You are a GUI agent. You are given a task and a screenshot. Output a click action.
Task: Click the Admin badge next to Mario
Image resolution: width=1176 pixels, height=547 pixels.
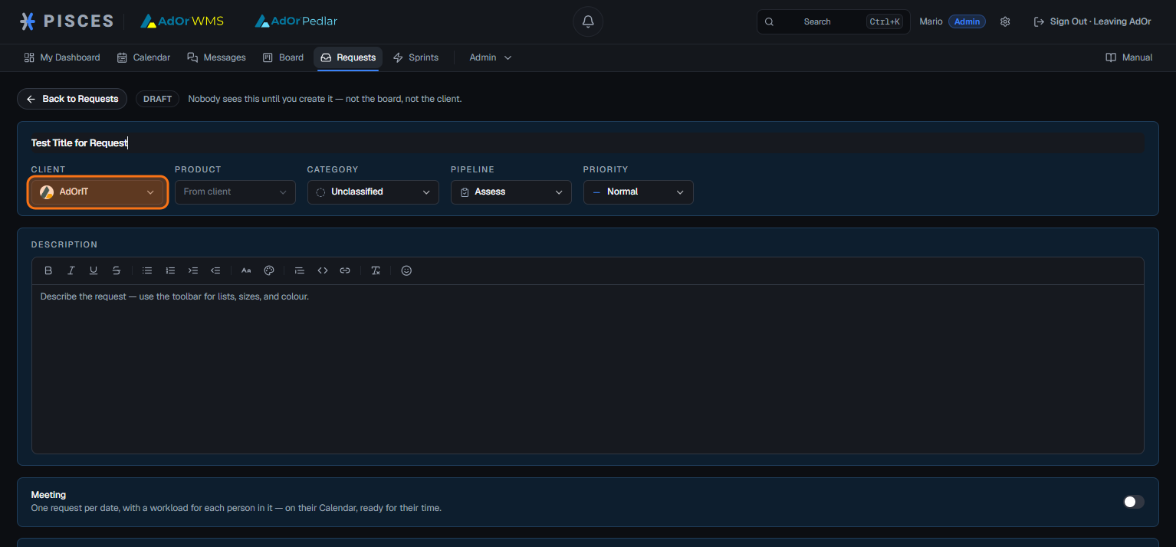(x=967, y=21)
